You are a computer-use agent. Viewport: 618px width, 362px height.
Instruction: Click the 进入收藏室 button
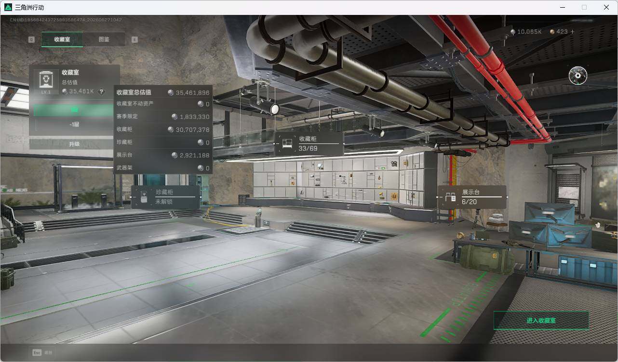pyautogui.click(x=541, y=320)
